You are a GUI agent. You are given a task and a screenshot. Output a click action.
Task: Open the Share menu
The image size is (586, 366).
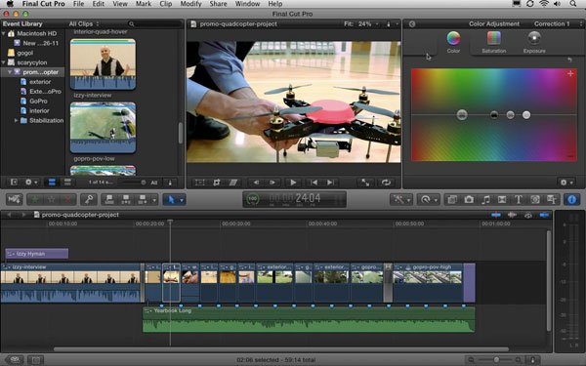point(218,4)
